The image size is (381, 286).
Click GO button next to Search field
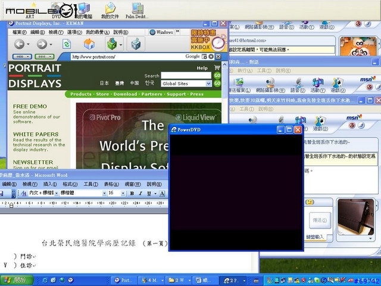coord(217,76)
